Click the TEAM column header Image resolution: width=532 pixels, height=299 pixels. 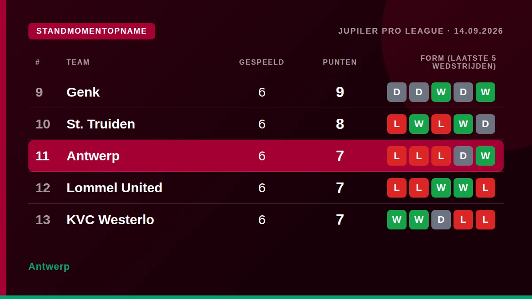(x=78, y=62)
